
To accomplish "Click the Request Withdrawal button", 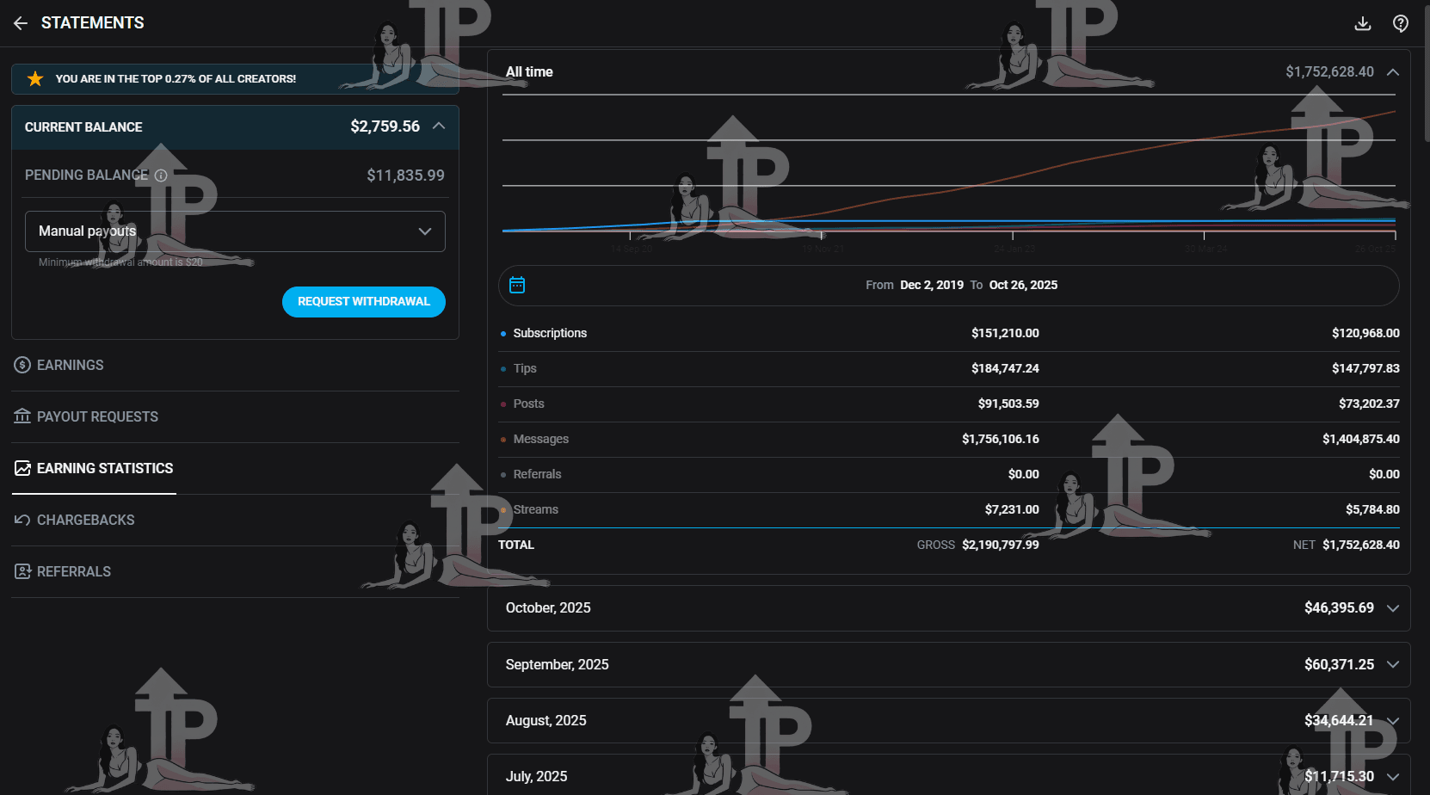I will [363, 302].
